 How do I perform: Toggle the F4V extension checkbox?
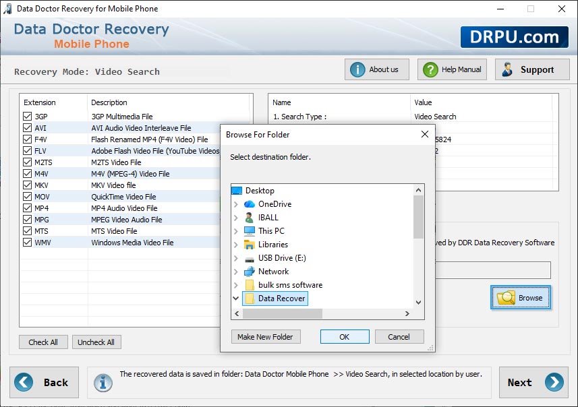coord(27,139)
